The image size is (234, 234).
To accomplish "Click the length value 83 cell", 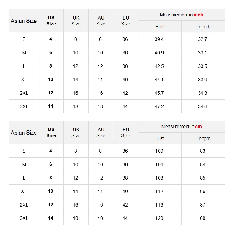I will tap(203, 151).
